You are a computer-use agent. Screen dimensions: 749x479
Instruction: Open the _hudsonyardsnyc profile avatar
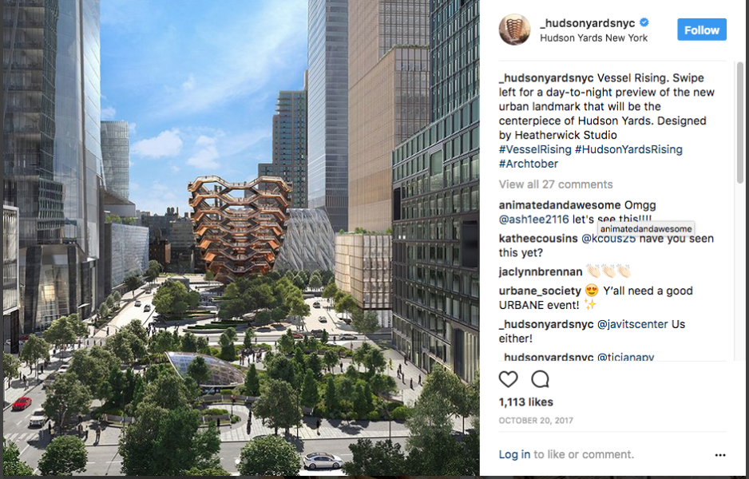pos(514,30)
